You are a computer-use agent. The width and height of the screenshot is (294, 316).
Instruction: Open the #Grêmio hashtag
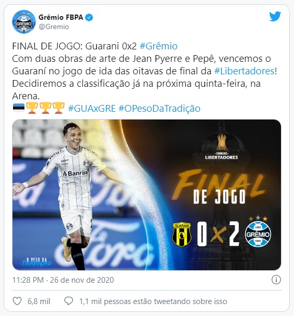(159, 46)
